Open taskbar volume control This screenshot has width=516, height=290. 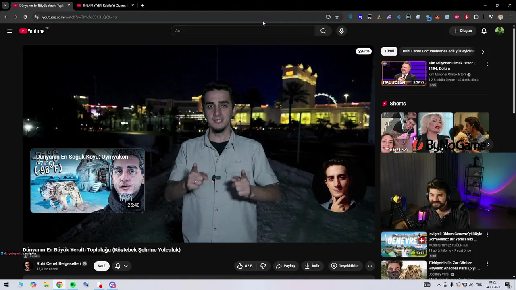pos(471,285)
